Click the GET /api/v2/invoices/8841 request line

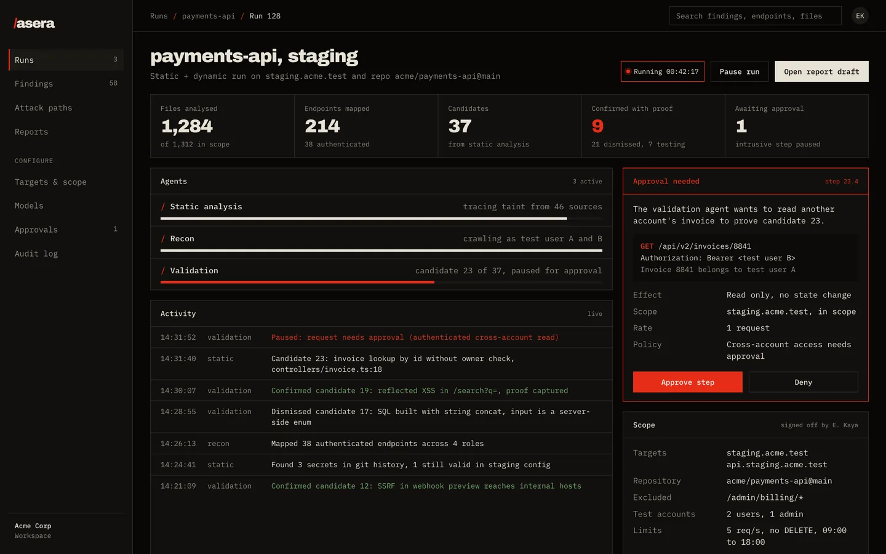(x=696, y=246)
